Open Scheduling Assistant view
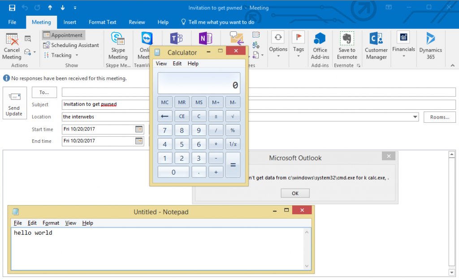 [x=71, y=45]
